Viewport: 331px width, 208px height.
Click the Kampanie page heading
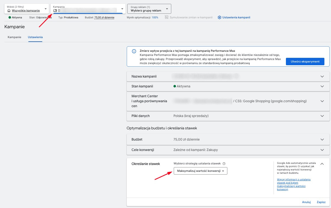[15, 27]
